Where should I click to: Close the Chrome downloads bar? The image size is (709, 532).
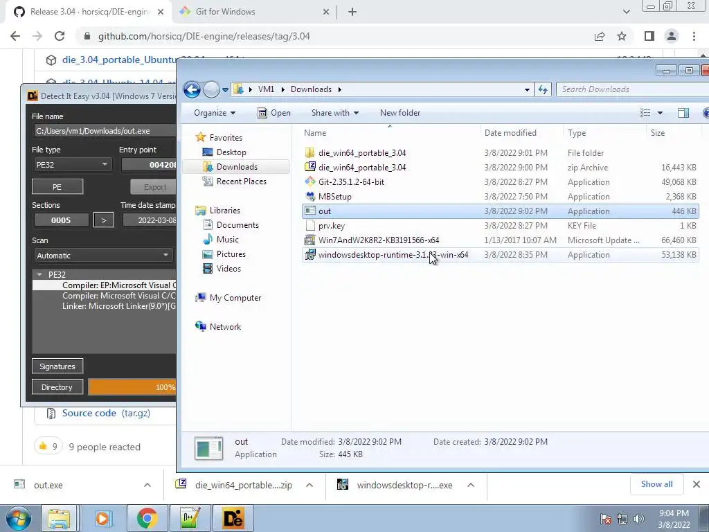pyautogui.click(x=697, y=484)
